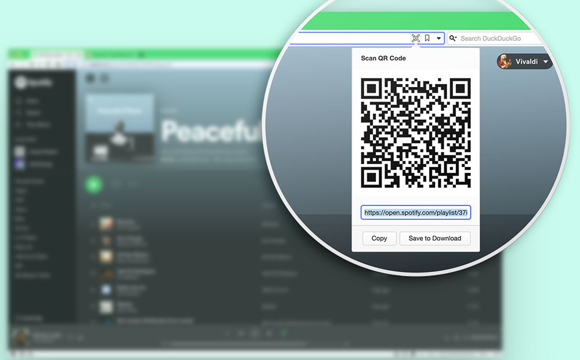Image resolution: width=580 pixels, height=360 pixels.
Task: Click the QR code generator icon in the address bar
Action: click(415, 38)
